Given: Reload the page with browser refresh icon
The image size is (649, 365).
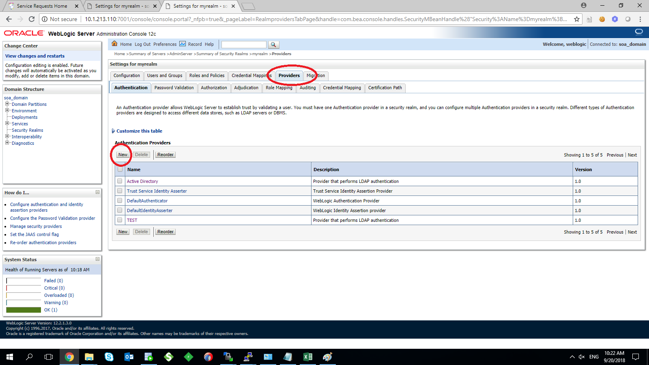Looking at the screenshot, I should (32, 19).
